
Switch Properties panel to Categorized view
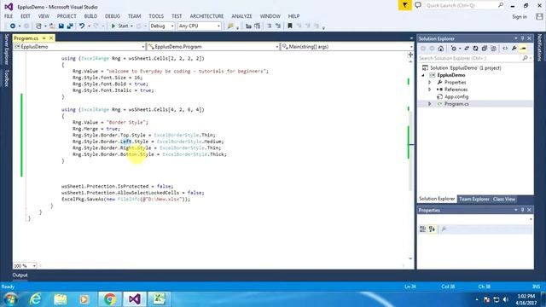[422, 229]
